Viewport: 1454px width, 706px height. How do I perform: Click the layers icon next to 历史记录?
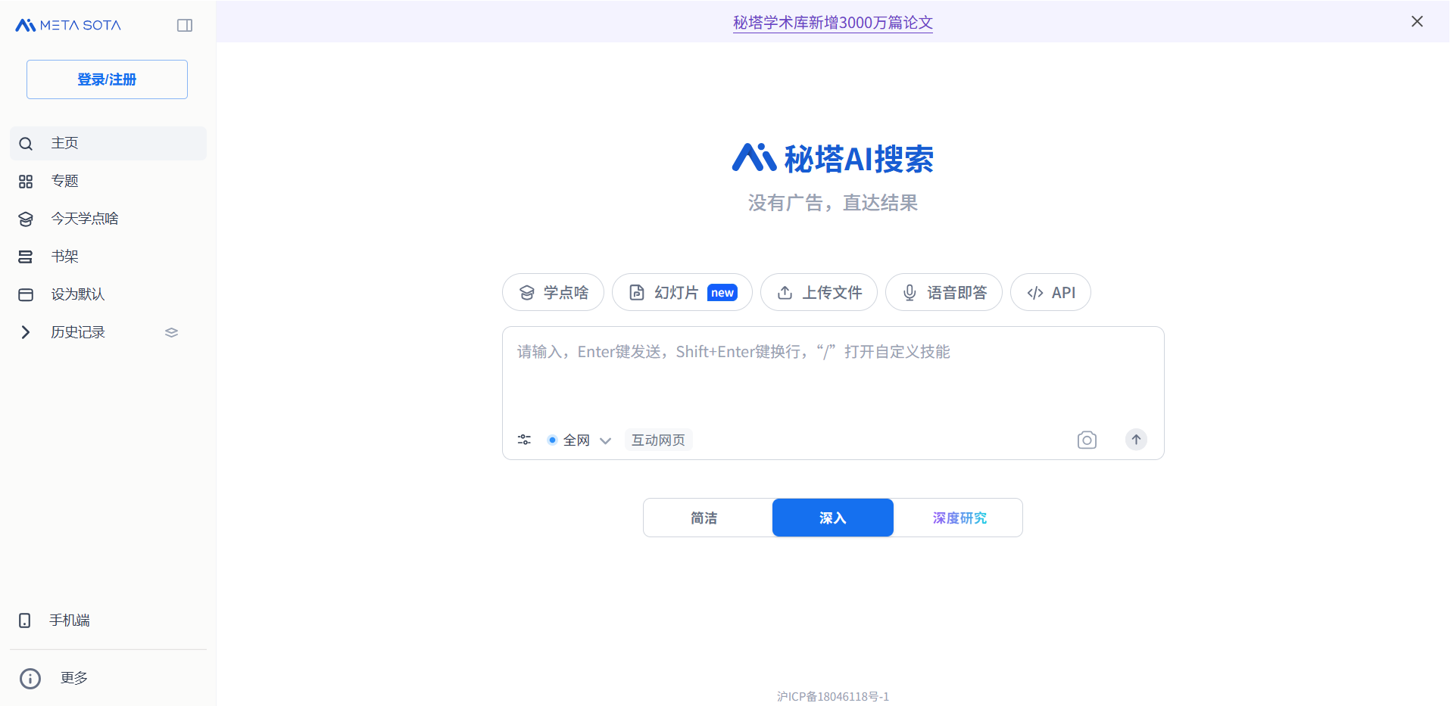[x=171, y=331]
